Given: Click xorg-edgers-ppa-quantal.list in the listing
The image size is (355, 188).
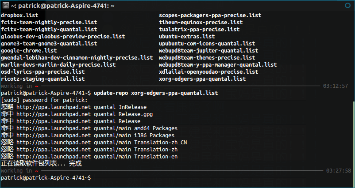Looking at the screenshot, I should [x=202, y=79].
